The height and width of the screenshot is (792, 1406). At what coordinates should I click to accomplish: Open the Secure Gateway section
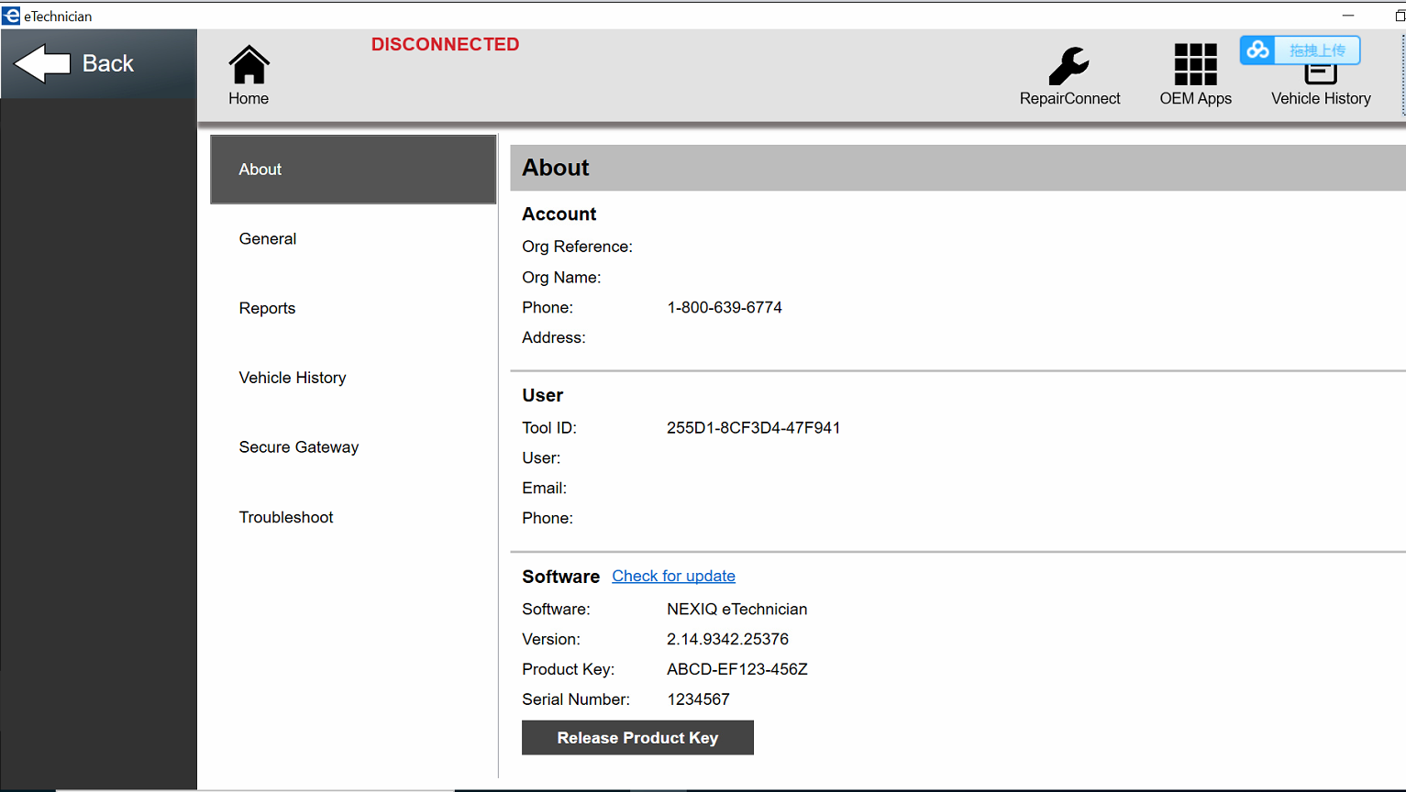tap(299, 447)
